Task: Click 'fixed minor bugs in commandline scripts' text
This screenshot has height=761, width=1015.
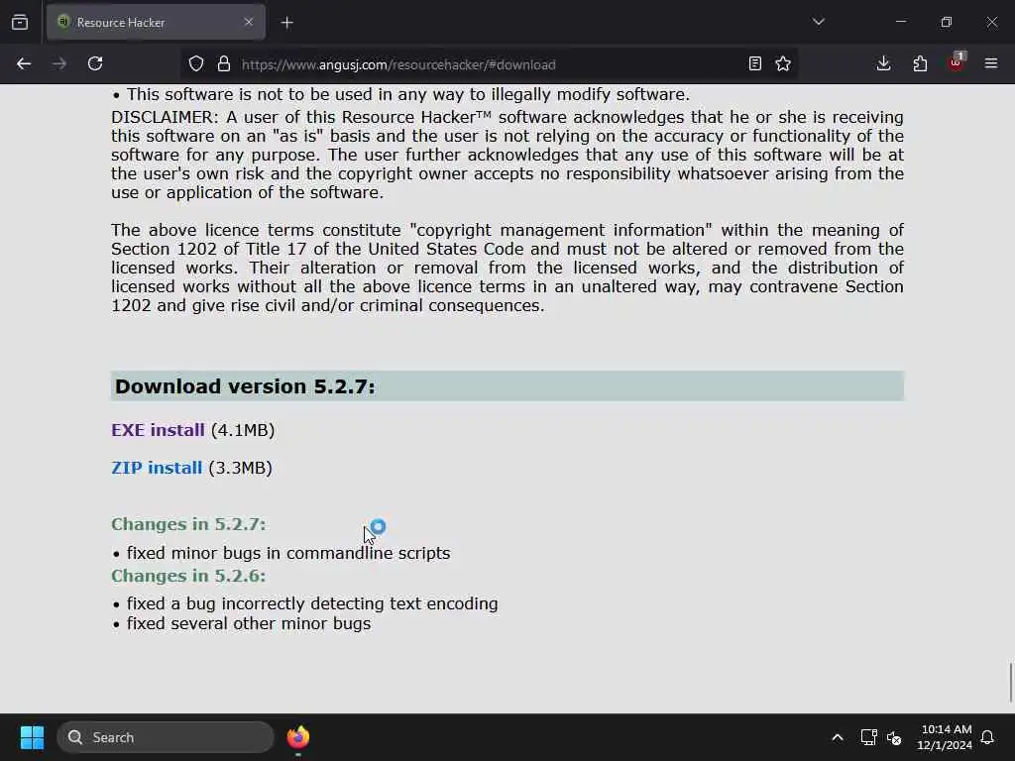Action: tap(288, 553)
